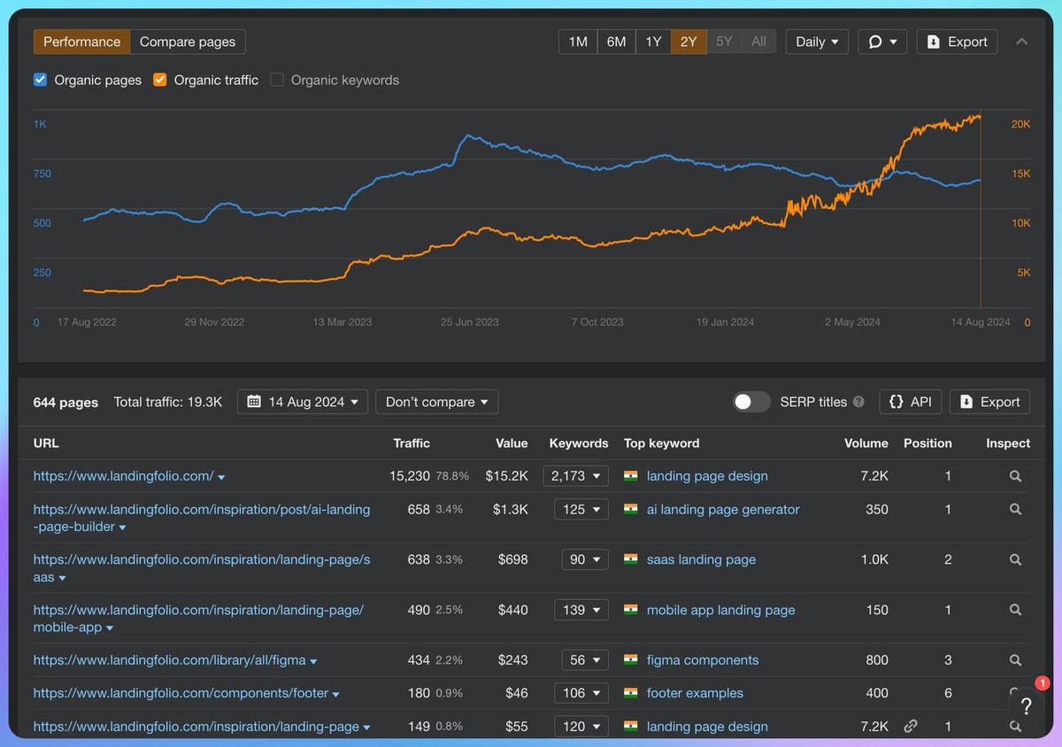The height and width of the screenshot is (747, 1062).
Task: Expand the 106 keywords dropdown
Action: coord(581,693)
